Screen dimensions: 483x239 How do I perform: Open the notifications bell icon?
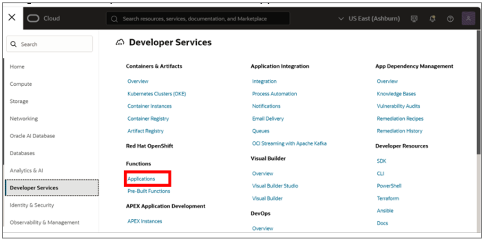pyautogui.click(x=433, y=18)
